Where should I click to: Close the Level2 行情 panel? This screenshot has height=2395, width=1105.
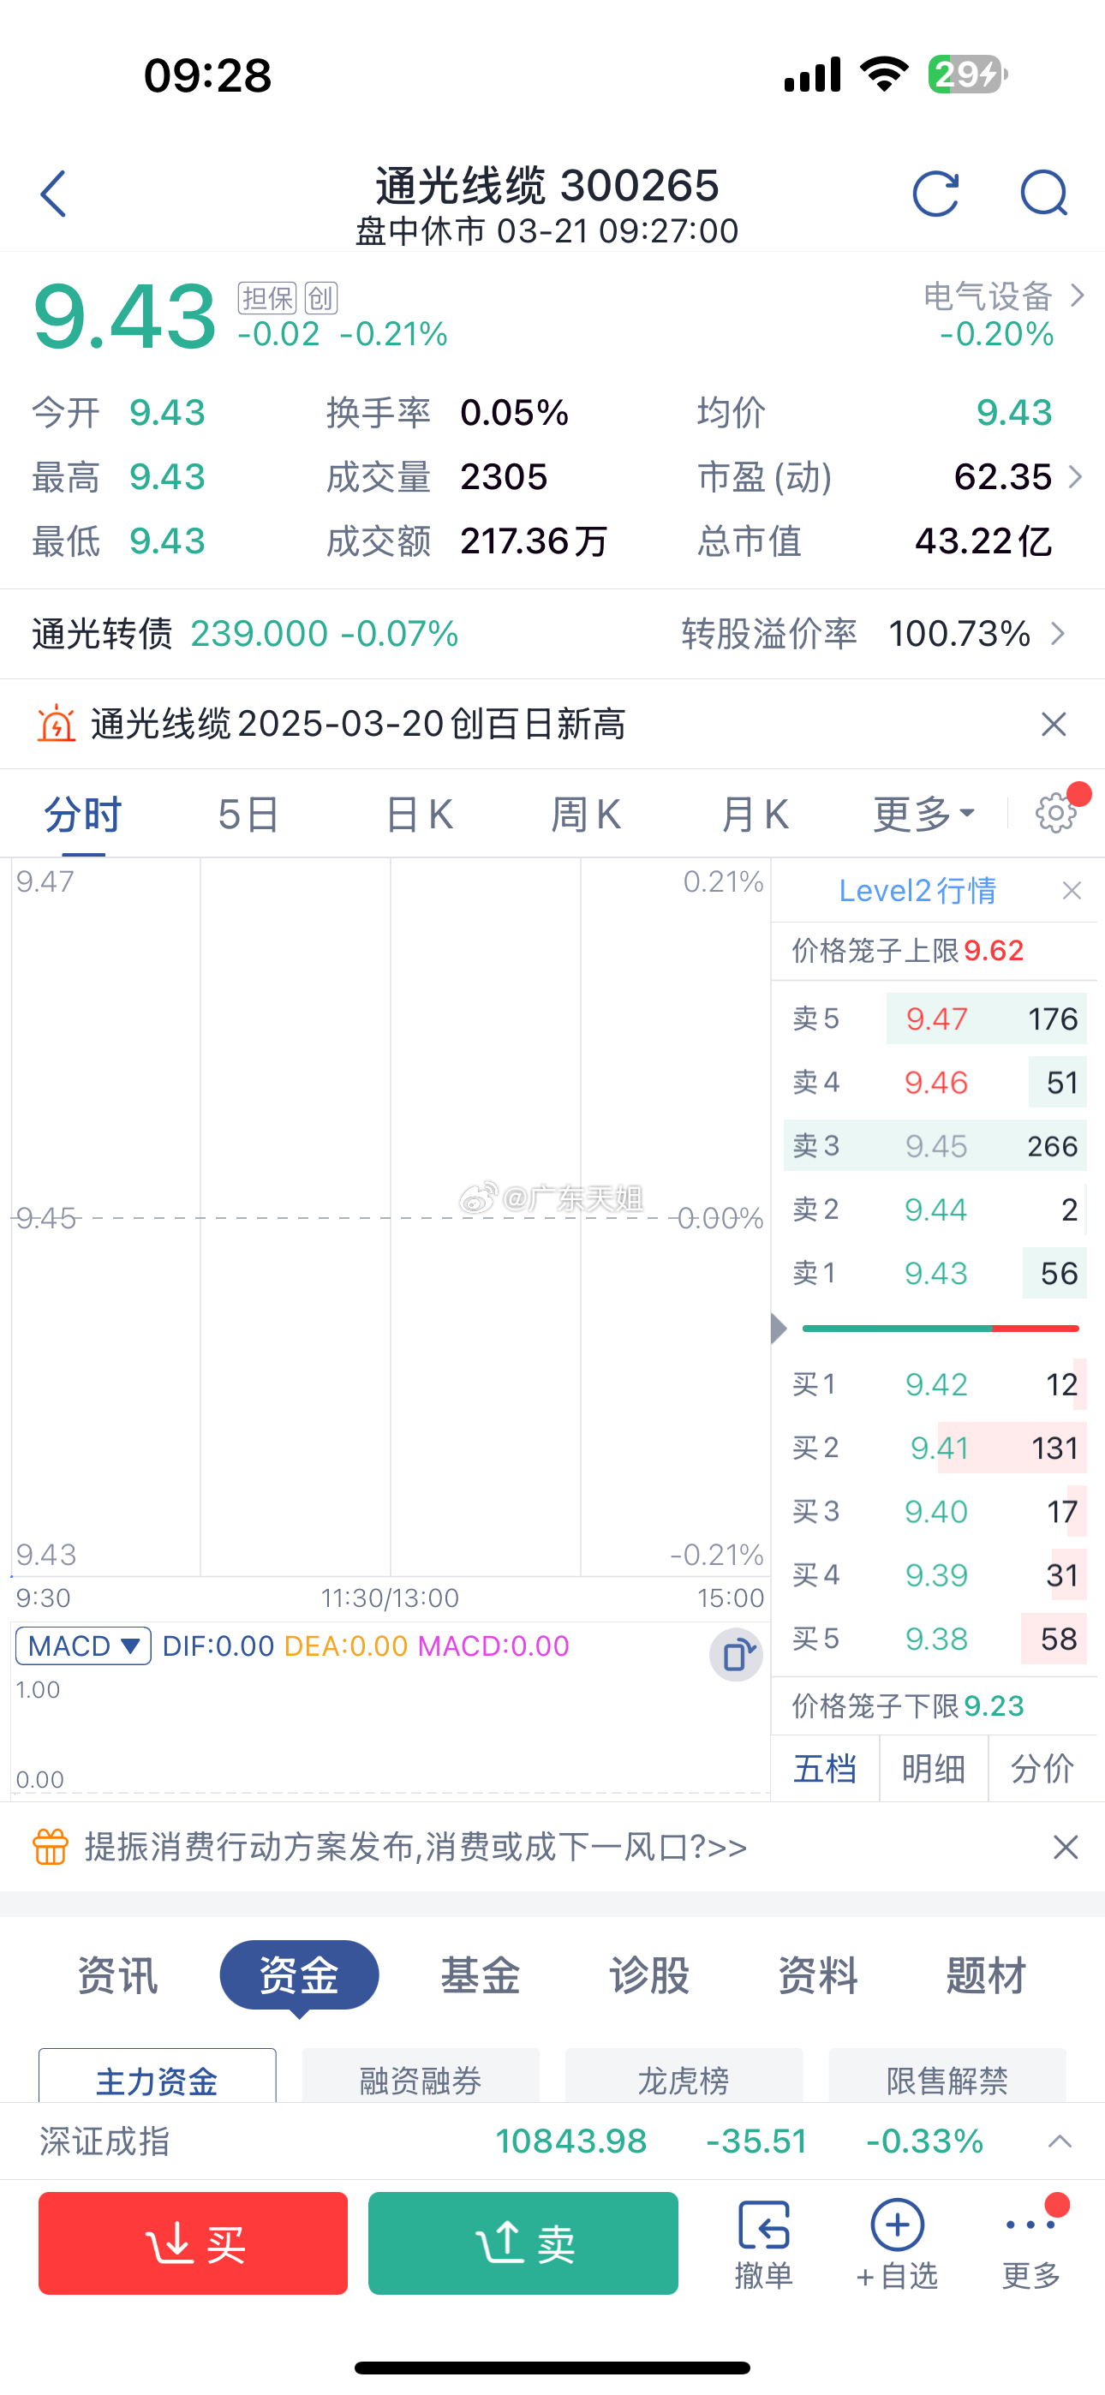click(x=1072, y=891)
